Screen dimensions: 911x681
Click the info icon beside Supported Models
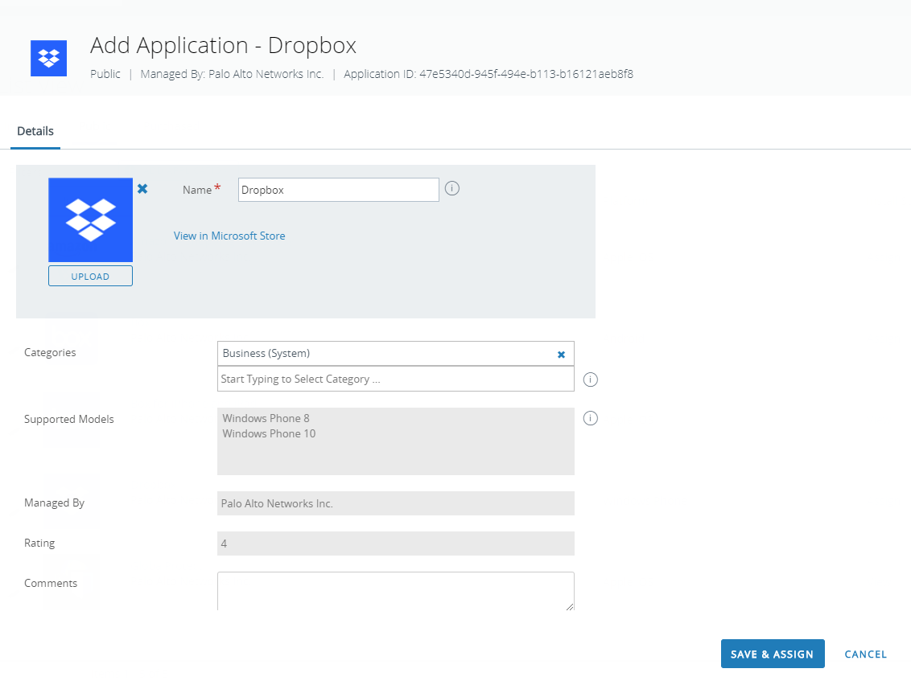(x=590, y=418)
